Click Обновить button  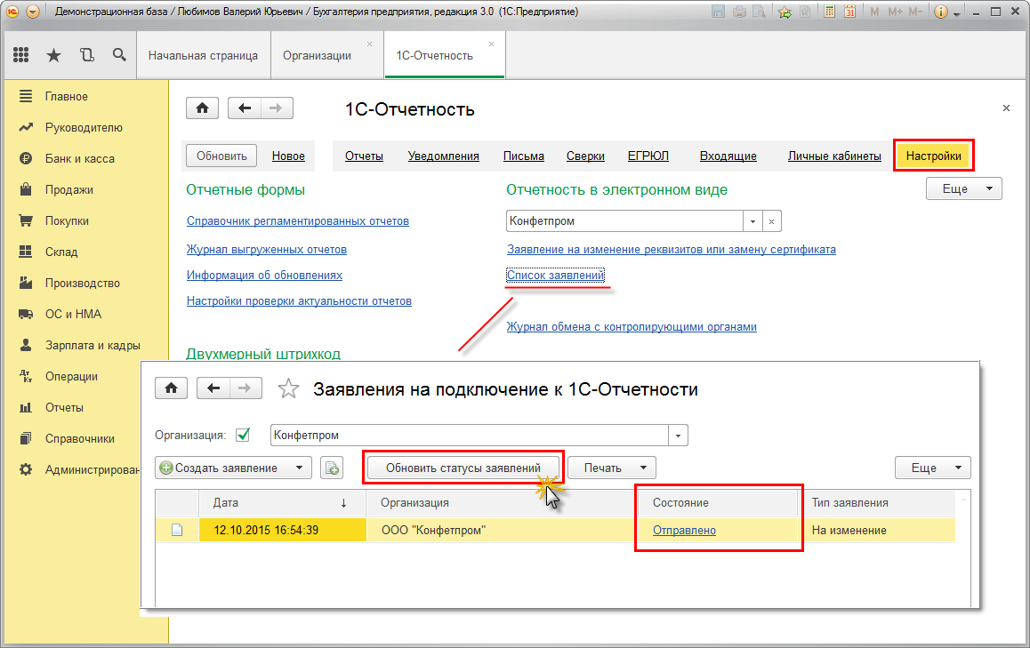pos(221,156)
